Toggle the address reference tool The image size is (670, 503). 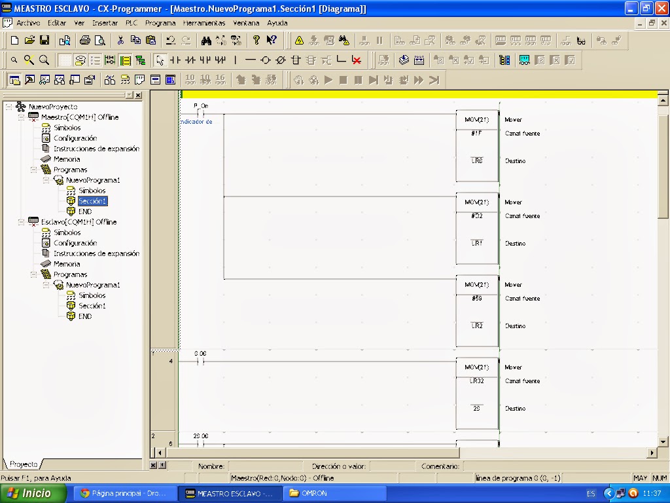point(60,80)
